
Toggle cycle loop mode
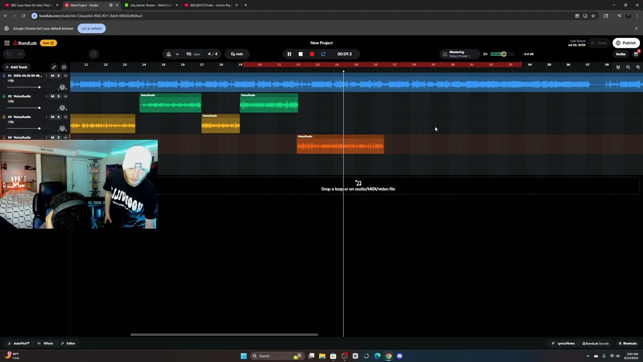323,54
